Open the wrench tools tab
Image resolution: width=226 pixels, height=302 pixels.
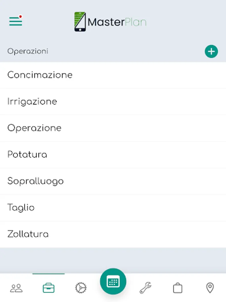tap(145, 288)
